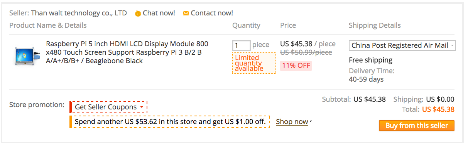Click the orange Chat now icon
This screenshot has width=468, height=146.
tap(138, 13)
